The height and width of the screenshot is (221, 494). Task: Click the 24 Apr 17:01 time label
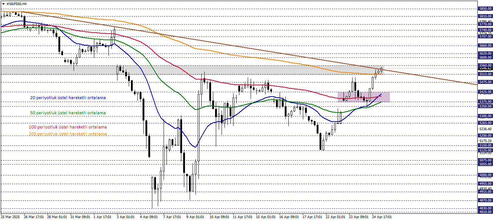point(382,217)
